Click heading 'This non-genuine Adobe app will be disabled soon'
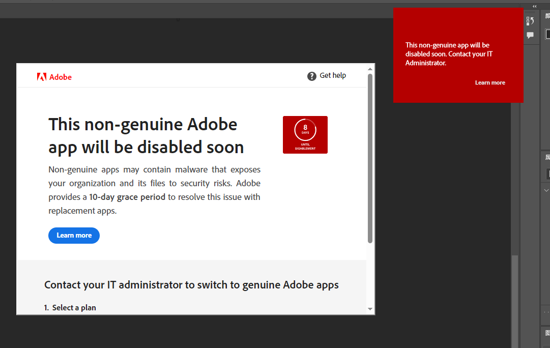The height and width of the screenshot is (348, 550). coord(146,136)
